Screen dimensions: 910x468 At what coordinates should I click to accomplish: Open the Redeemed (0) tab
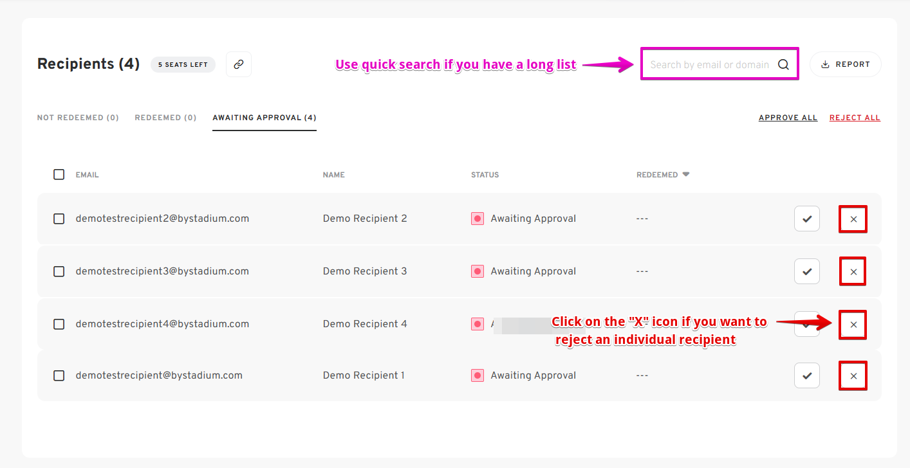coord(165,118)
